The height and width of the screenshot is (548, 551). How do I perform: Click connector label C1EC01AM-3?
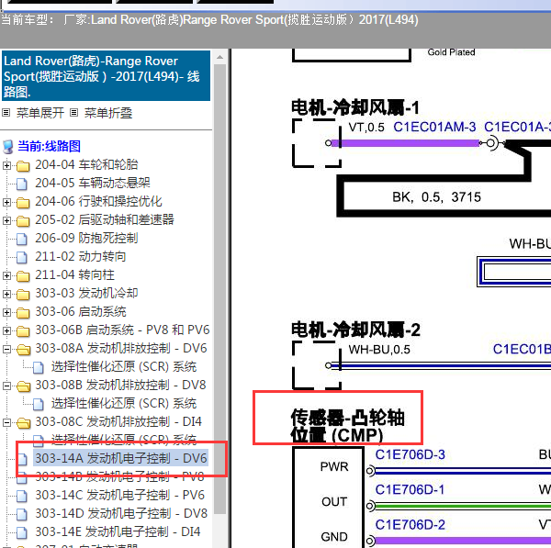tap(434, 127)
